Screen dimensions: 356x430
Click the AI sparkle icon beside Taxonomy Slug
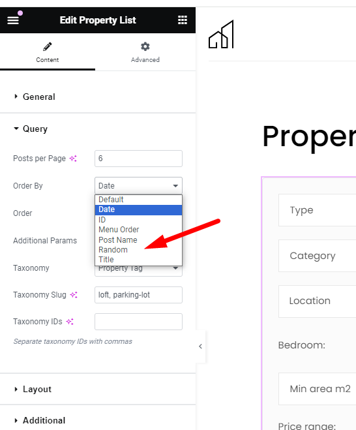tap(74, 295)
